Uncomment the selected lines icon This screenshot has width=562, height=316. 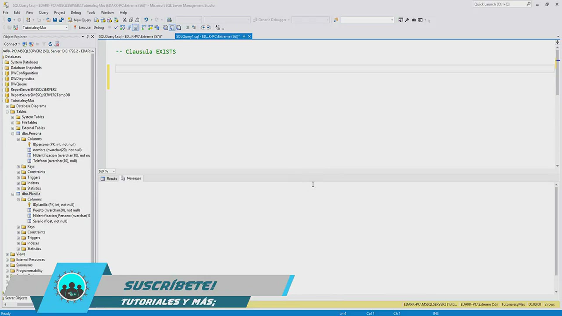194,28
